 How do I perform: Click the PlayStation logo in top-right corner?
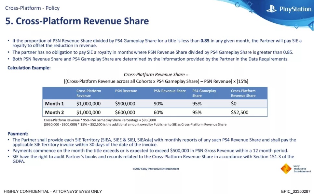pos(288,9)
